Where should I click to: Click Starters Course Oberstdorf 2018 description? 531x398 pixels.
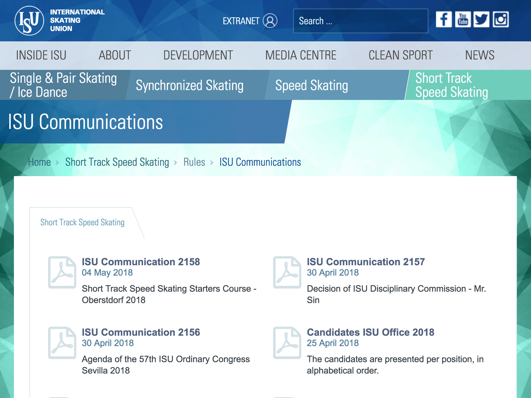(169, 294)
